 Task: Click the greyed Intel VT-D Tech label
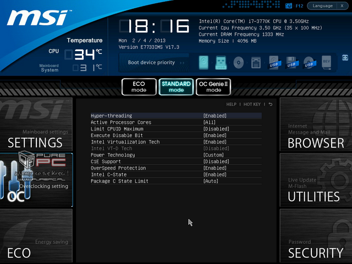[x=112, y=148]
